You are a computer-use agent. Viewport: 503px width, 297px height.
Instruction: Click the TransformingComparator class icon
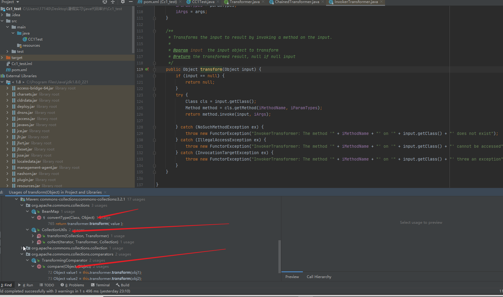[x=34, y=260]
